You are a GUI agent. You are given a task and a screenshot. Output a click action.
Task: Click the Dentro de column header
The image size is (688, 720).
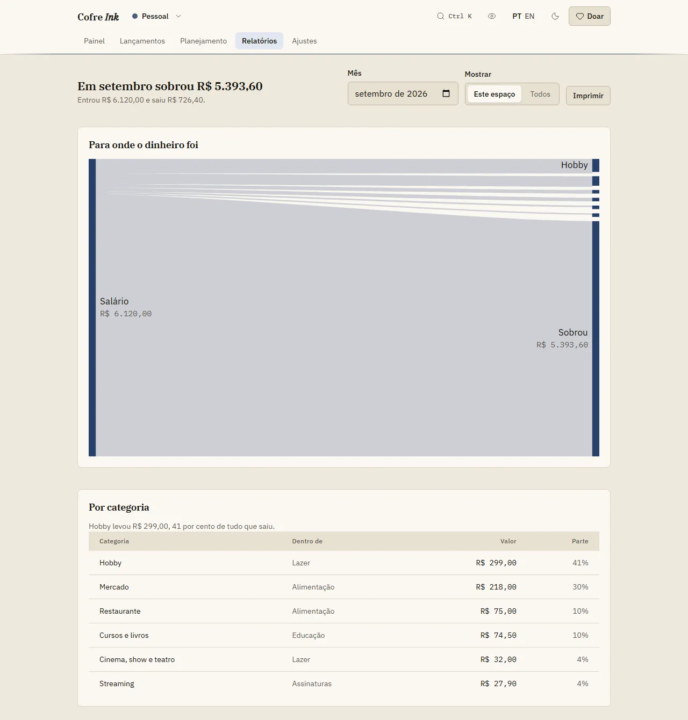tap(307, 541)
